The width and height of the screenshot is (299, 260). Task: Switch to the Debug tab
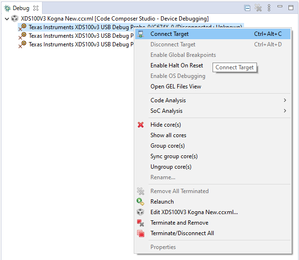pyautogui.click(x=21, y=8)
